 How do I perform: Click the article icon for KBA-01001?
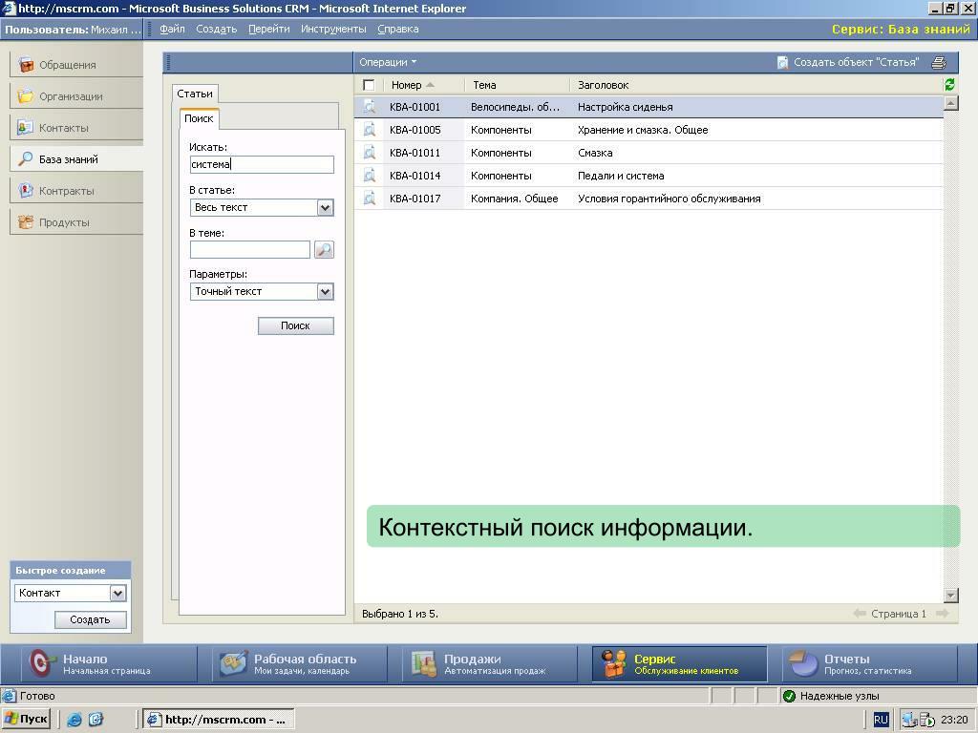tap(370, 107)
